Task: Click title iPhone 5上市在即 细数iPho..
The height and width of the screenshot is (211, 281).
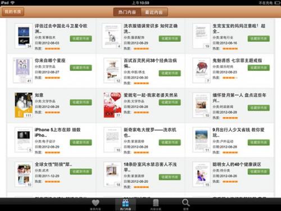Action: point(58,132)
